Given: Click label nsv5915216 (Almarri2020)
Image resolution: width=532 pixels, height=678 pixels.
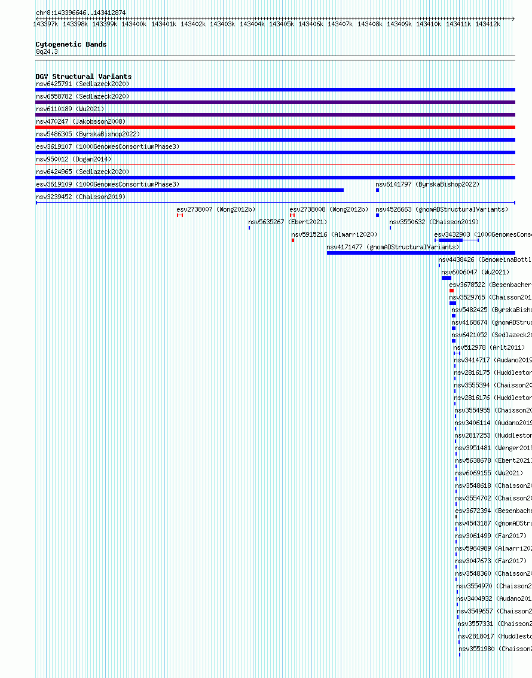Looking at the screenshot, I should (x=334, y=234).
